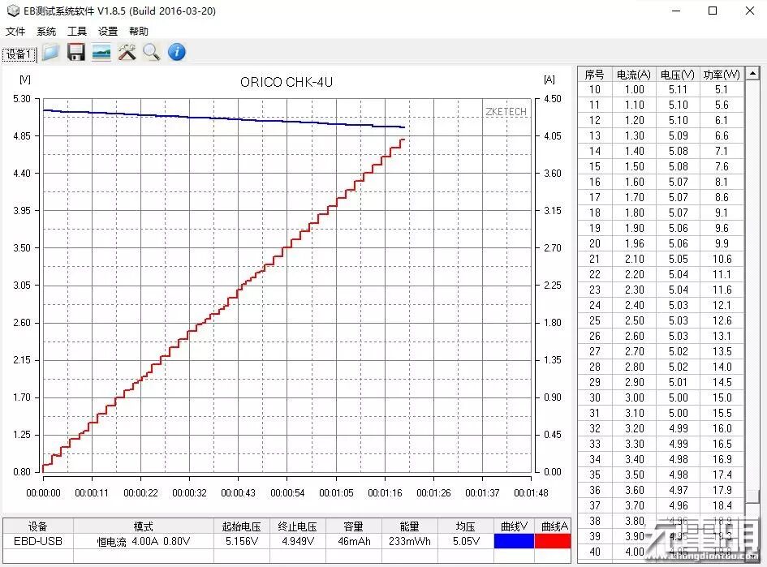Click the 均压 header in status table
Screen dimensions: 767x567
click(466, 526)
